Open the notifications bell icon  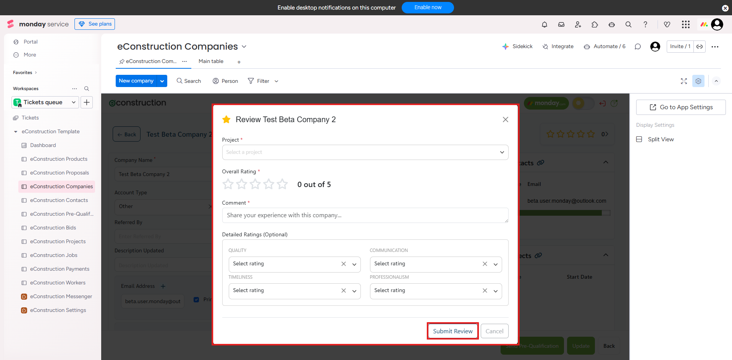click(545, 24)
